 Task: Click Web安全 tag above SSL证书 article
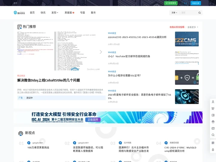pyautogui.click(x=112, y=71)
